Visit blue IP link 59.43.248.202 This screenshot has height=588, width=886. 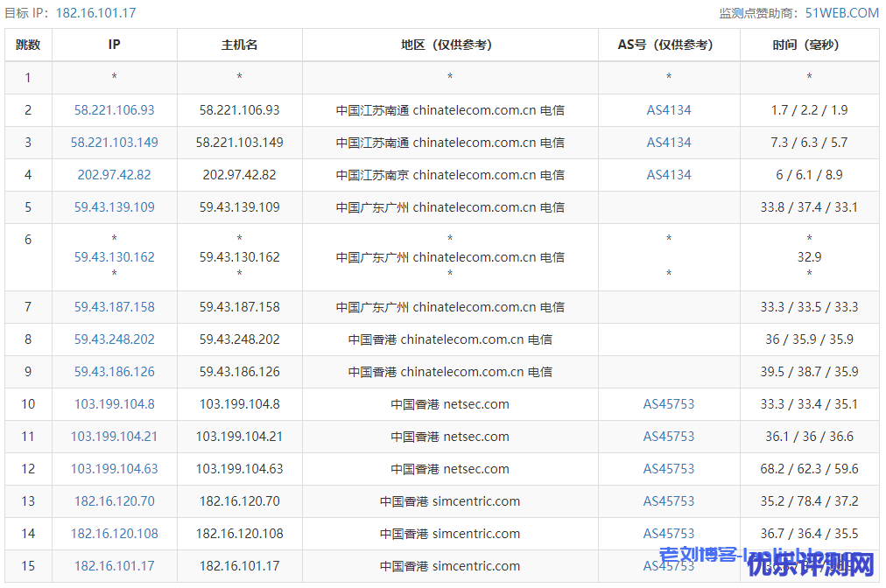[115, 339]
